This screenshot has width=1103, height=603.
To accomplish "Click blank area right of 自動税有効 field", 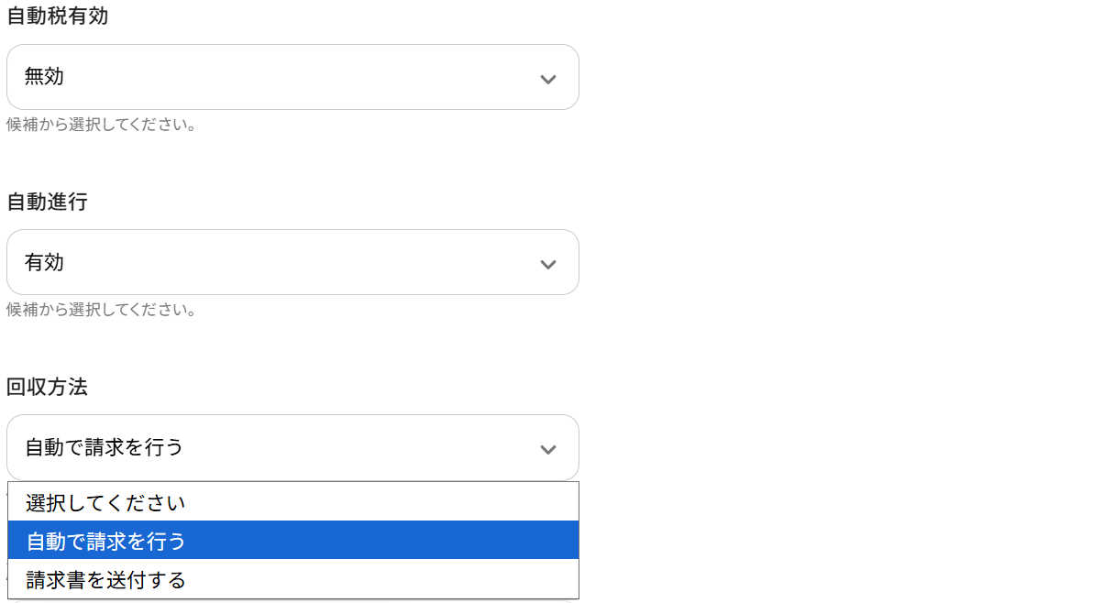I will pyautogui.click(x=825, y=77).
